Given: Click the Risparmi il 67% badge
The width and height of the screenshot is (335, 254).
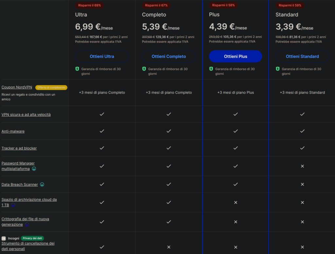Looking at the screenshot, I should [156, 5].
